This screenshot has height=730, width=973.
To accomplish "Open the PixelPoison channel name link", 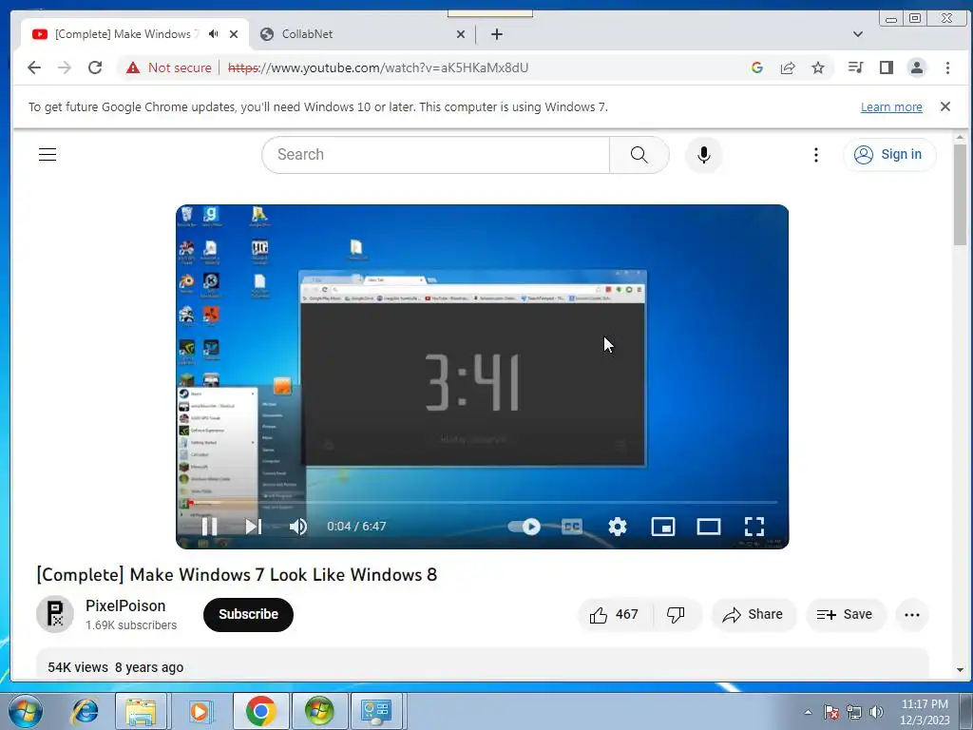I will (125, 605).
